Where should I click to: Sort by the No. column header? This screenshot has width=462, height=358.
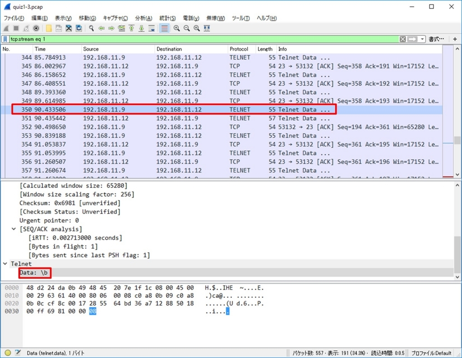17,49
